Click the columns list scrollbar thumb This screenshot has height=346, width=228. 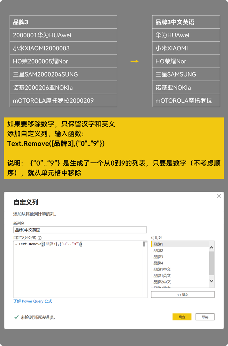click(211, 263)
